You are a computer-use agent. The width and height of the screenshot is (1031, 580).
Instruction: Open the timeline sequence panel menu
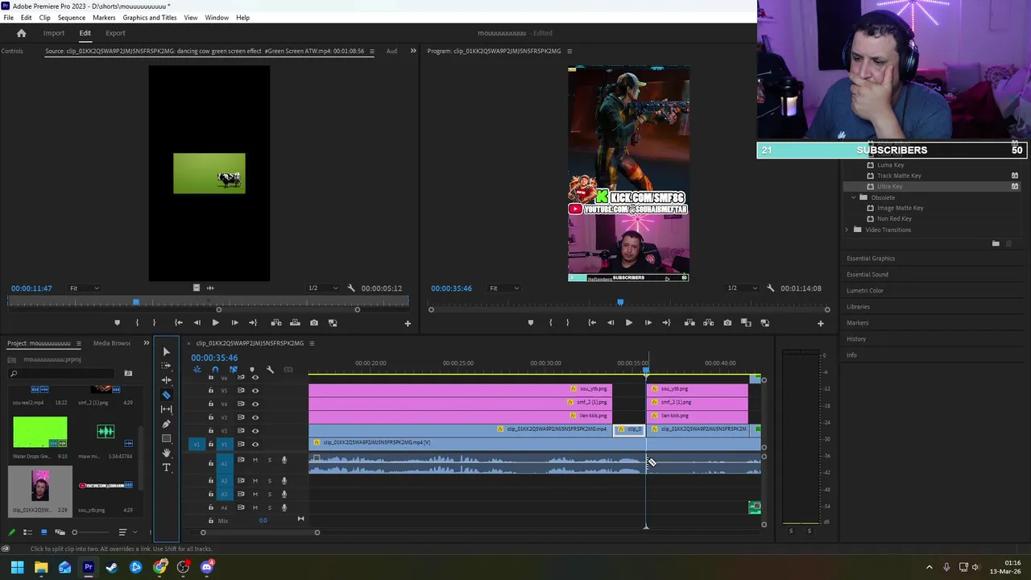312,343
